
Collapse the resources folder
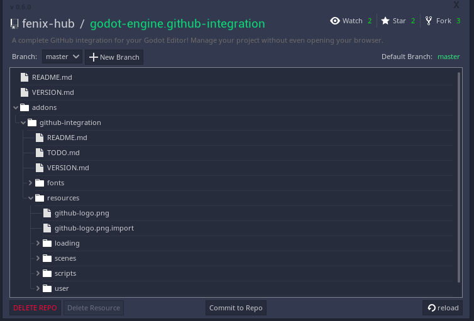point(31,198)
